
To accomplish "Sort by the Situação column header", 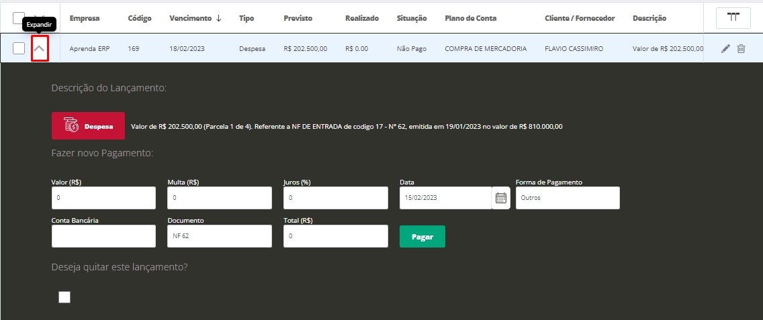I will point(412,18).
